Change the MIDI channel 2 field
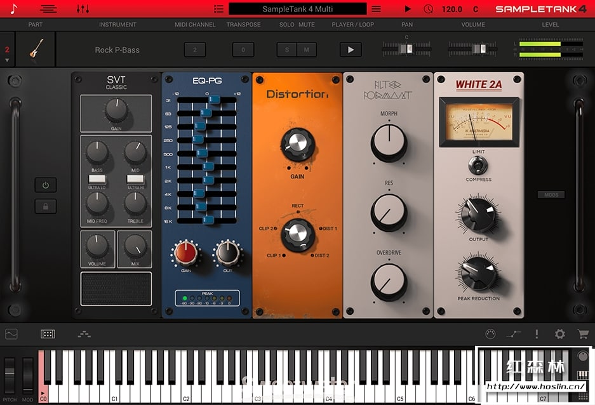 (x=195, y=50)
